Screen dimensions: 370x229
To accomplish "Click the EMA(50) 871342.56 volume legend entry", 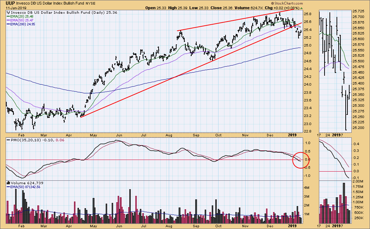I will [25, 187].
